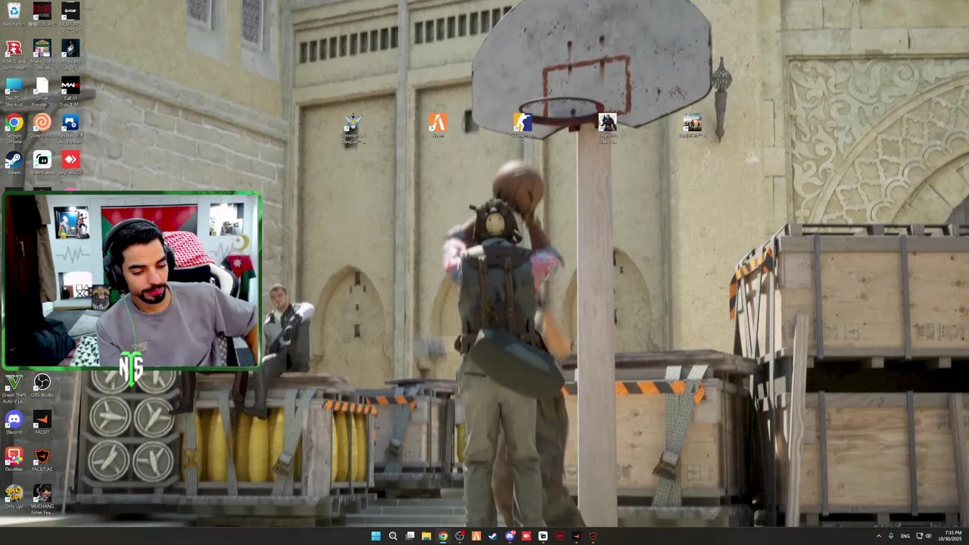Switch the ENG input language indicator

pos(905,536)
